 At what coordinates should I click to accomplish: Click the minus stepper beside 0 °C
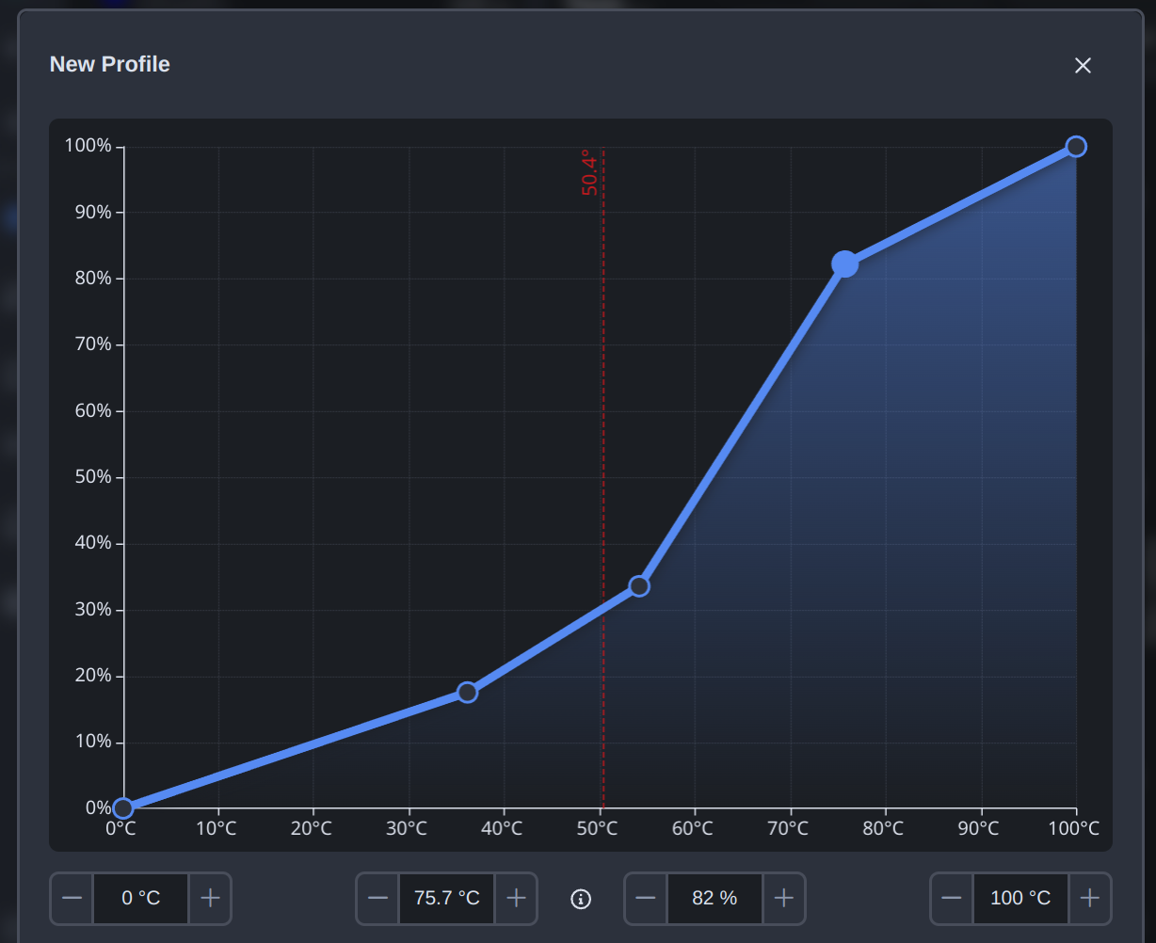(x=72, y=899)
